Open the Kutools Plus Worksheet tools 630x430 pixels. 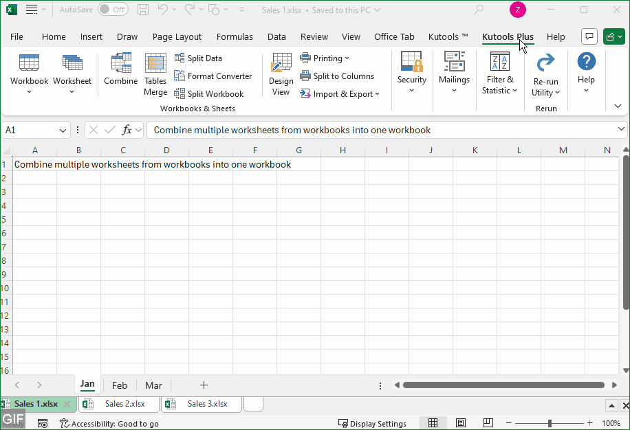[72, 74]
